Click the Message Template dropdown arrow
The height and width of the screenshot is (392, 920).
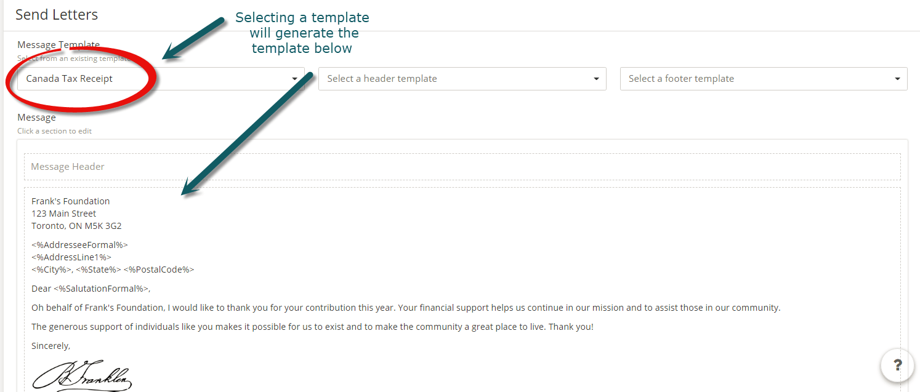click(295, 79)
